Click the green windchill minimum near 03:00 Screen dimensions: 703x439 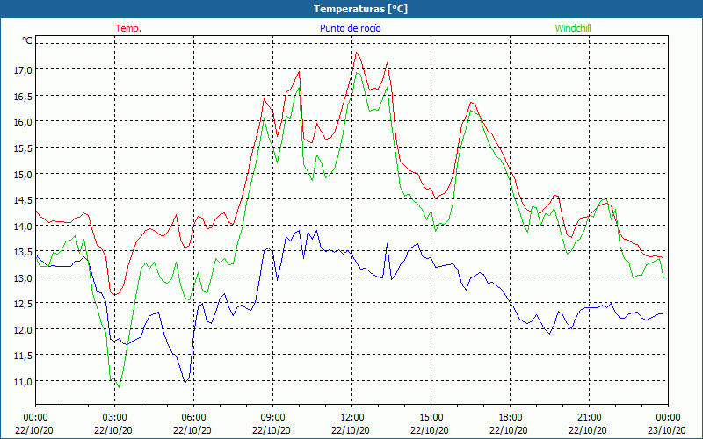coord(119,387)
